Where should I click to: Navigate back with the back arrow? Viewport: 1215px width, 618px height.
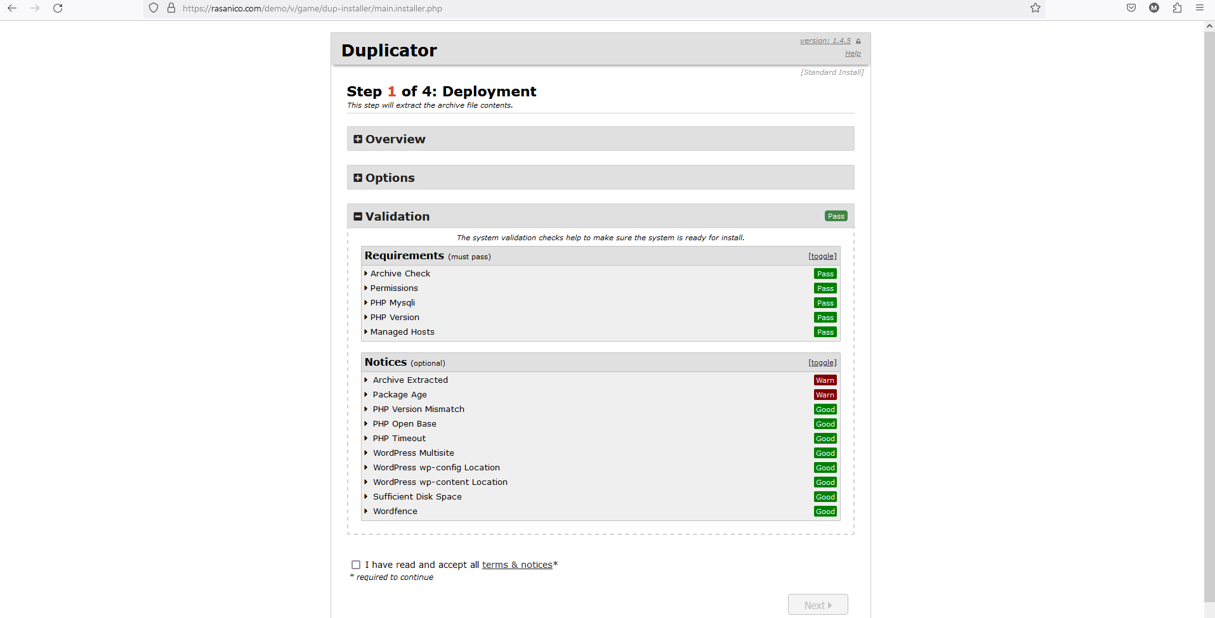(x=11, y=8)
